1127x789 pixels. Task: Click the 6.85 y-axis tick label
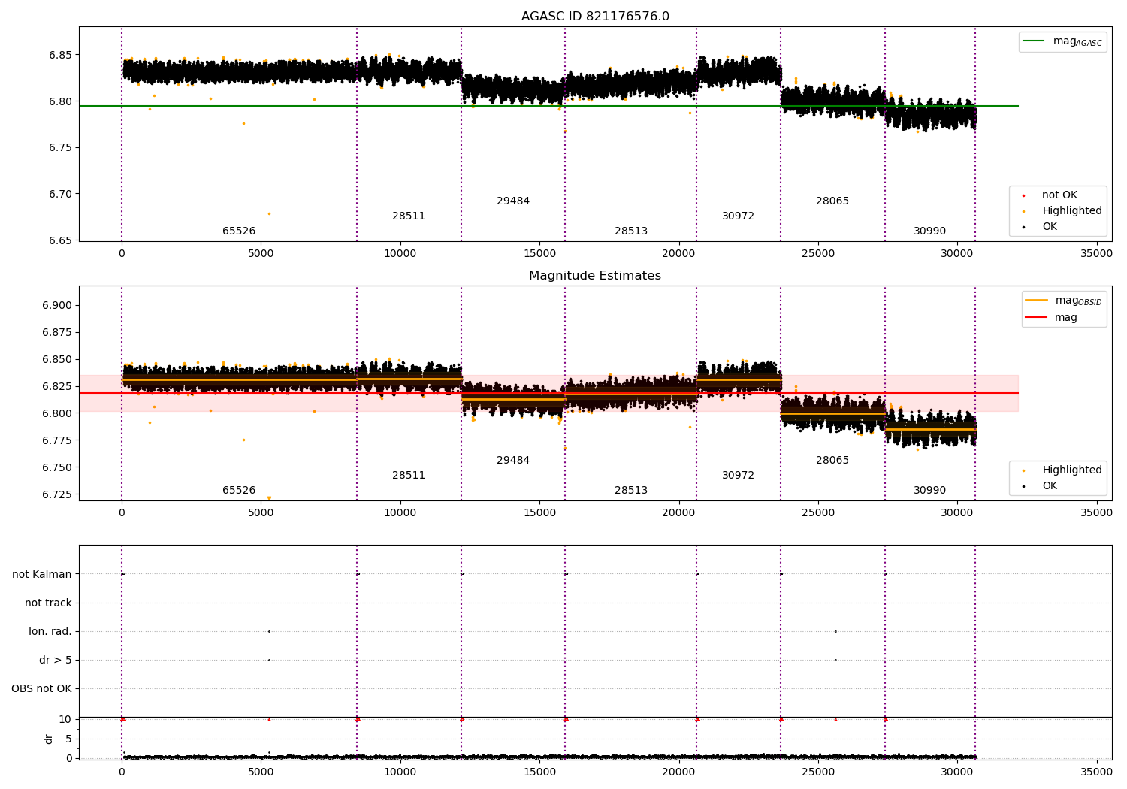point(62,56)
